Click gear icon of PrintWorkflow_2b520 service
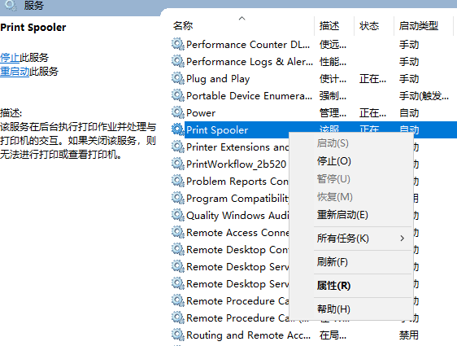The width and height of the screenshot is (457, 346). click(x=178, y=164)
